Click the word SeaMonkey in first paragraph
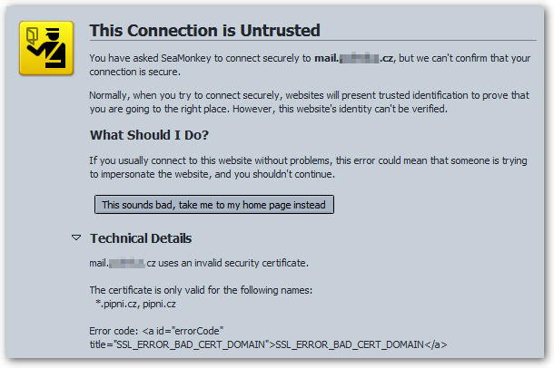The height and width of the screenshot is (368, 554). (x=186, y=58)
